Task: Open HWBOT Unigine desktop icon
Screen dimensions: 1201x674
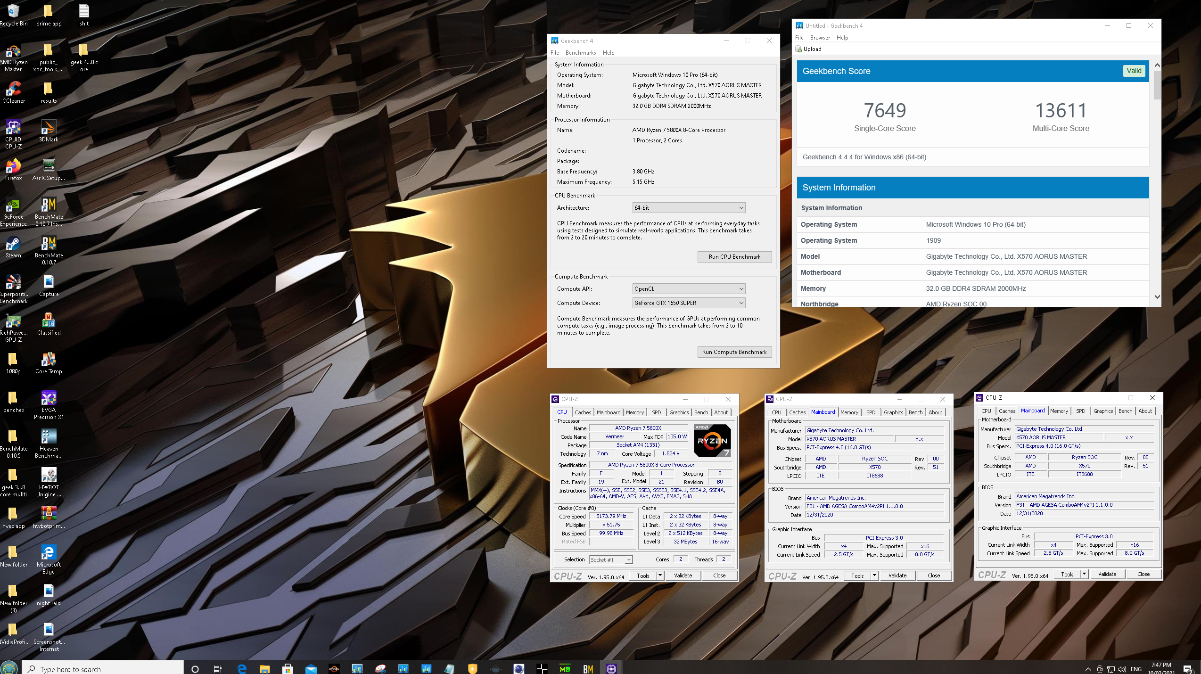Action: [49, 483]
